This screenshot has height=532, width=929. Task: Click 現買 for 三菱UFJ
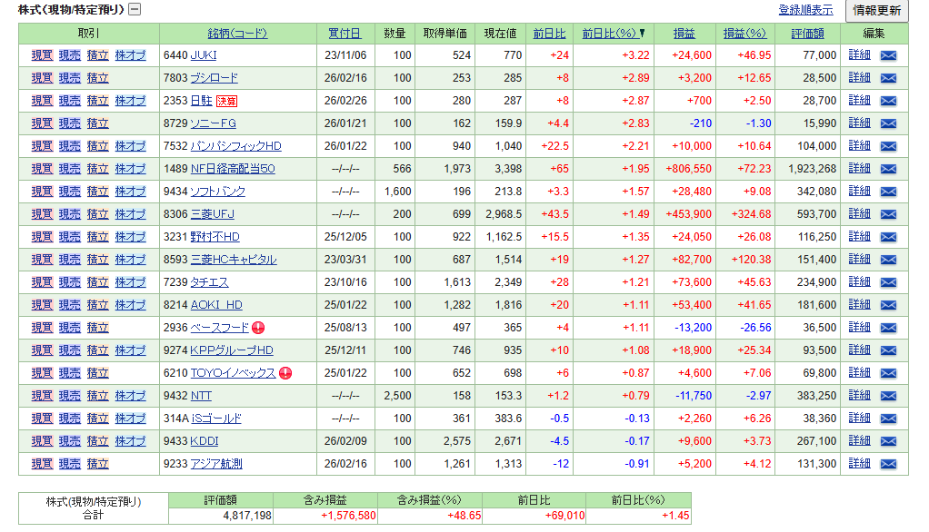pos(42,214)
